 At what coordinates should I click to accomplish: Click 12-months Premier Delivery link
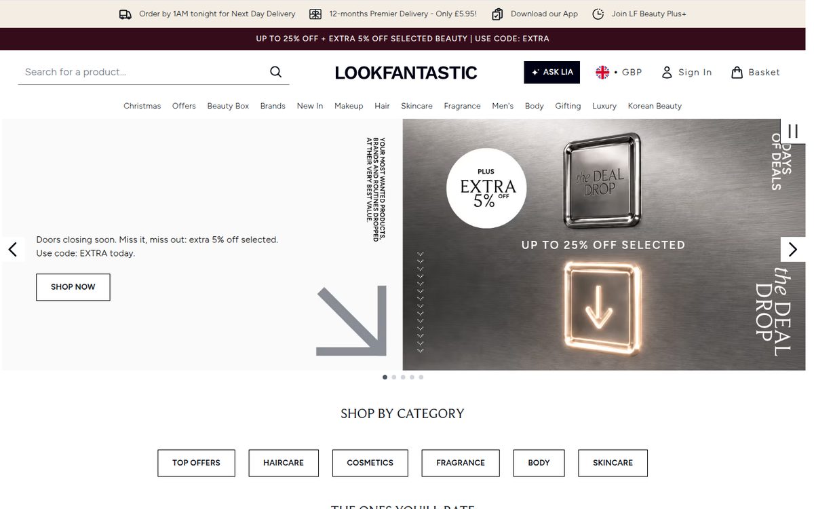tap(403, 14)
